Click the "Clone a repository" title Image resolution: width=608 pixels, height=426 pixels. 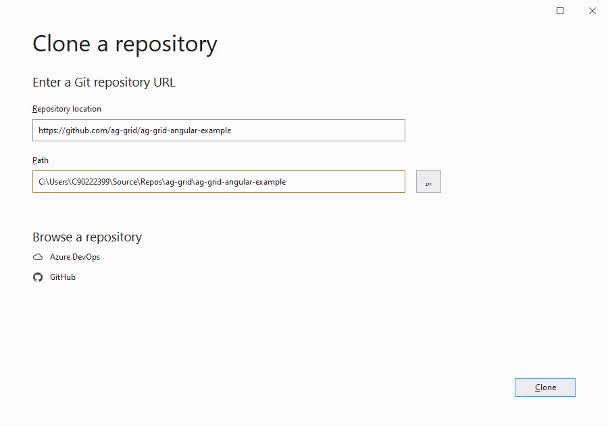[x=125, y=44]
